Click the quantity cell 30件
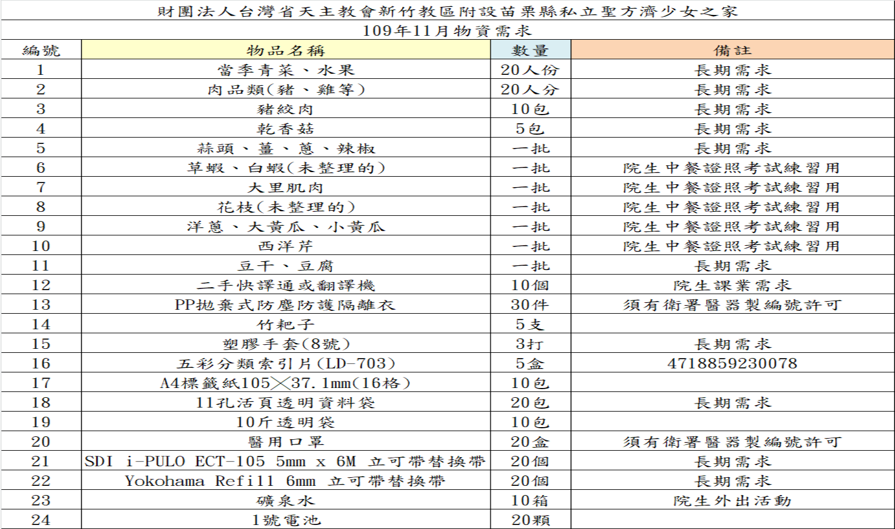The width and height of the screenshot is (895, 529). click(x=530, y=305)
